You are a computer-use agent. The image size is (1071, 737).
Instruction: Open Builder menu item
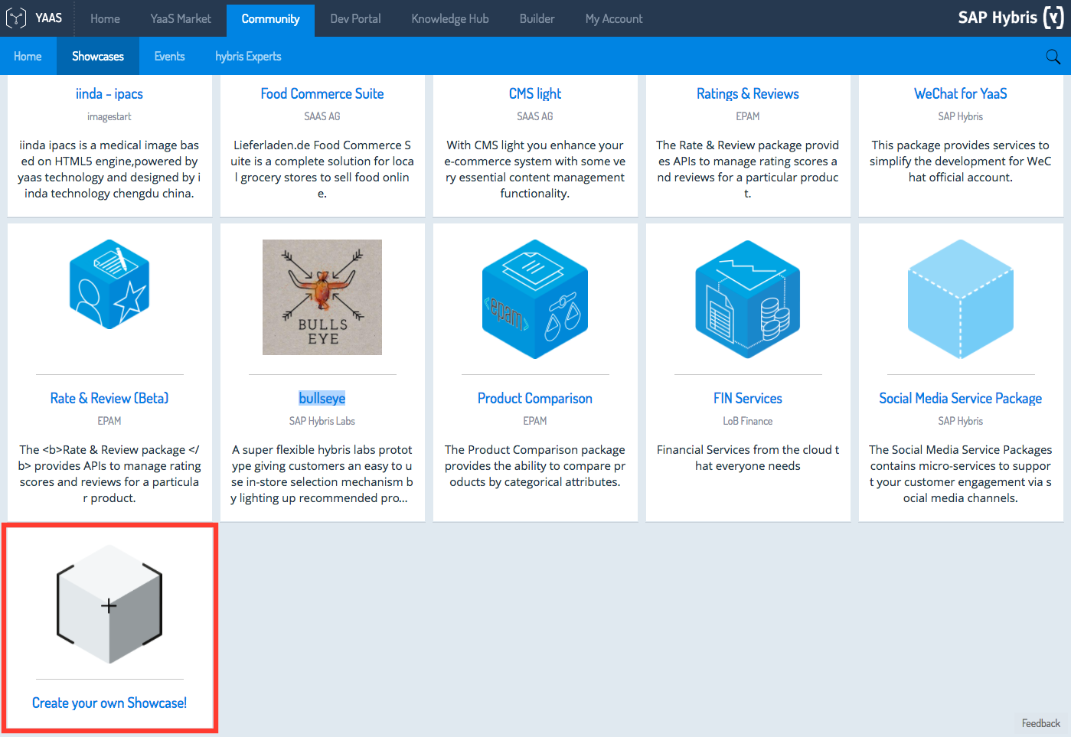pyautogui.click(x=537, y=18)
